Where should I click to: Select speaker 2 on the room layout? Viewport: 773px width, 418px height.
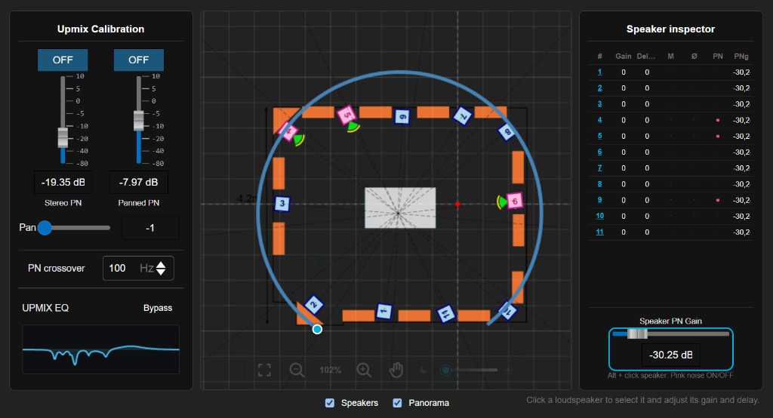[x=313, y=305]
